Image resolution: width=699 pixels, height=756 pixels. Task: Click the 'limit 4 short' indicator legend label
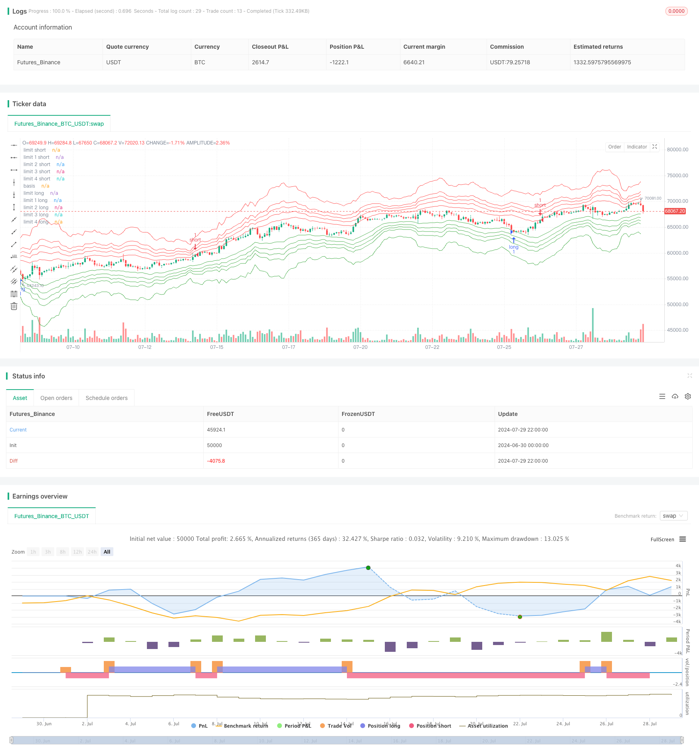[37, 179]
